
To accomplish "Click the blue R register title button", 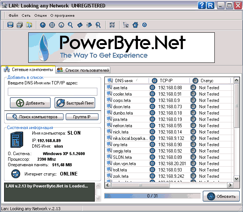I will tap(210, 6).
